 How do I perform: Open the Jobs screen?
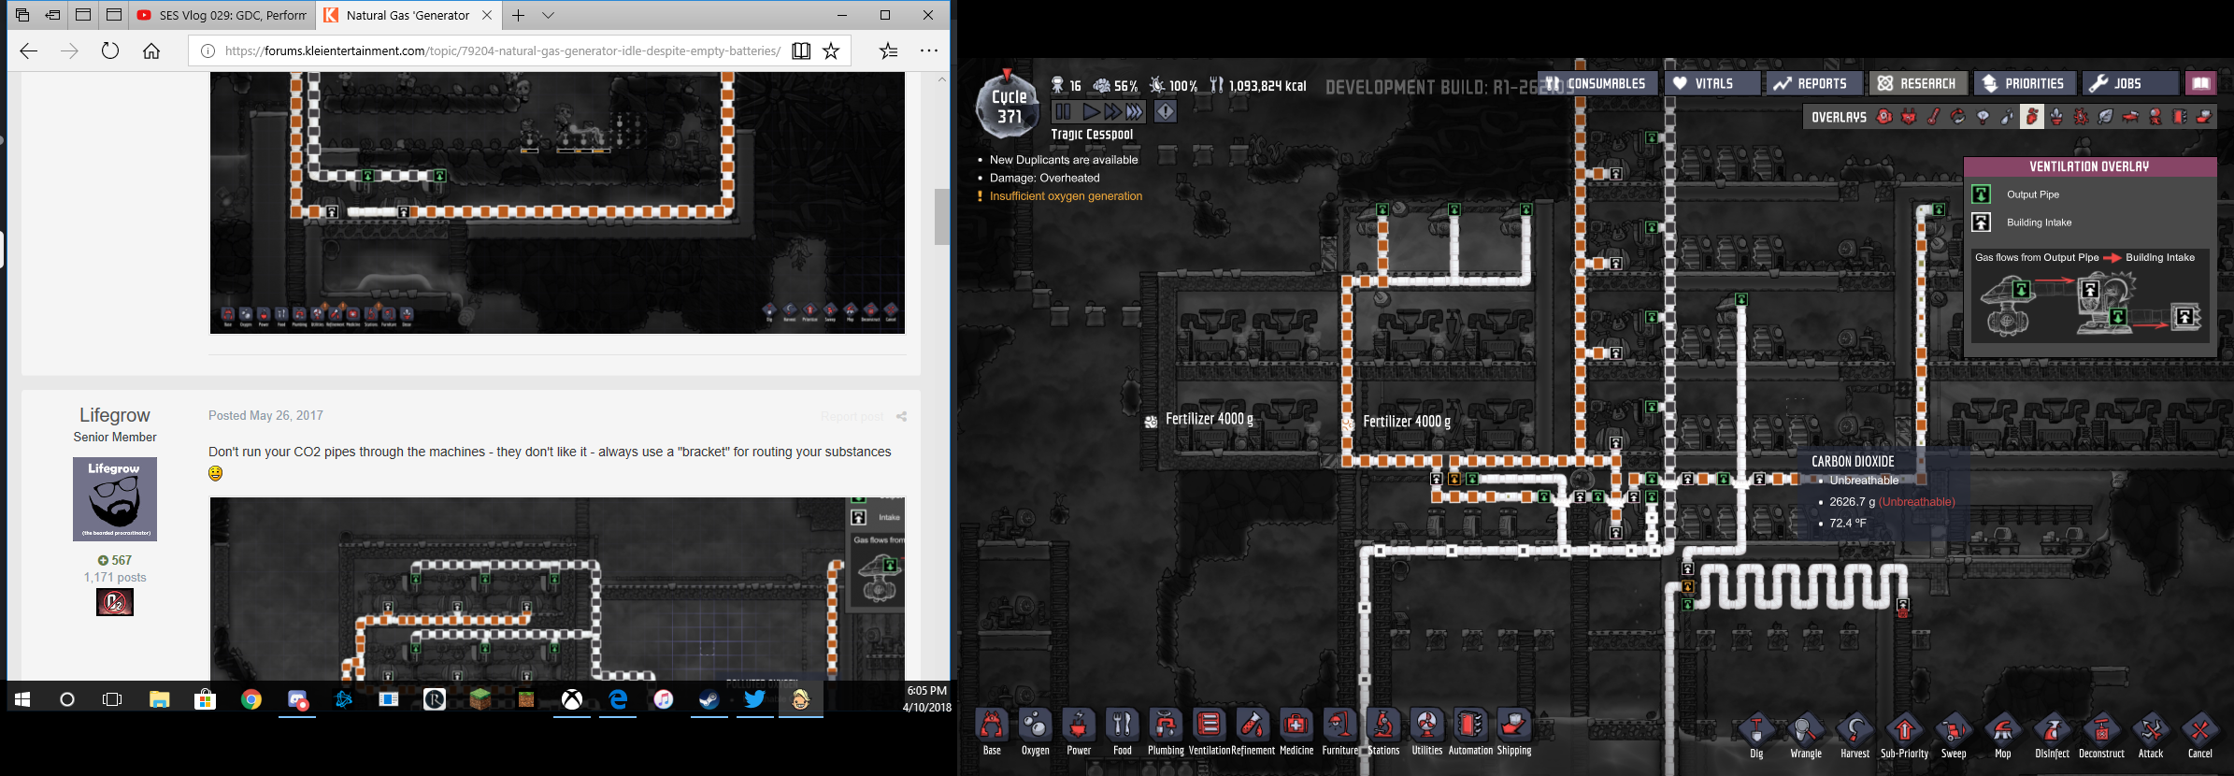(2130, 83)
